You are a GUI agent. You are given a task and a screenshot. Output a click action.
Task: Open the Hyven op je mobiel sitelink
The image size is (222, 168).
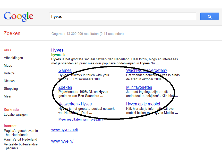coord(143,104)
